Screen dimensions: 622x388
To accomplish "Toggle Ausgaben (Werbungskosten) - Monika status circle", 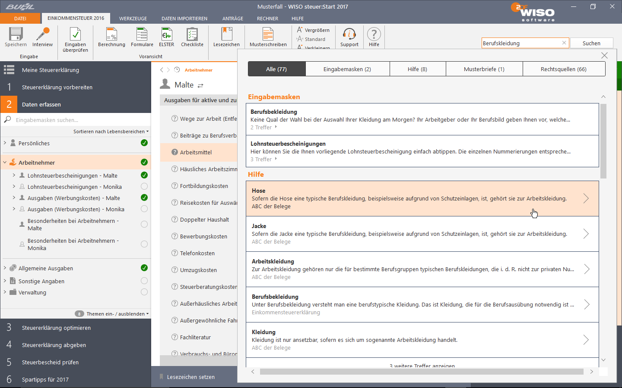I will (144, 209).
